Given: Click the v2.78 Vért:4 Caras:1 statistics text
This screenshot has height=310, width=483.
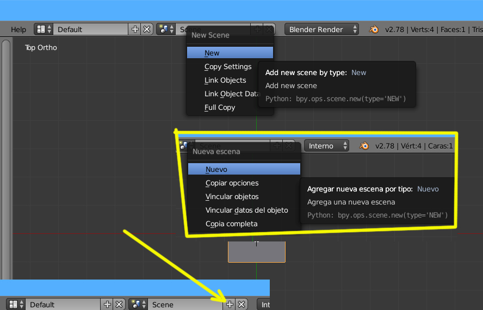Looking at the screenshot, I should coord(414,146).
